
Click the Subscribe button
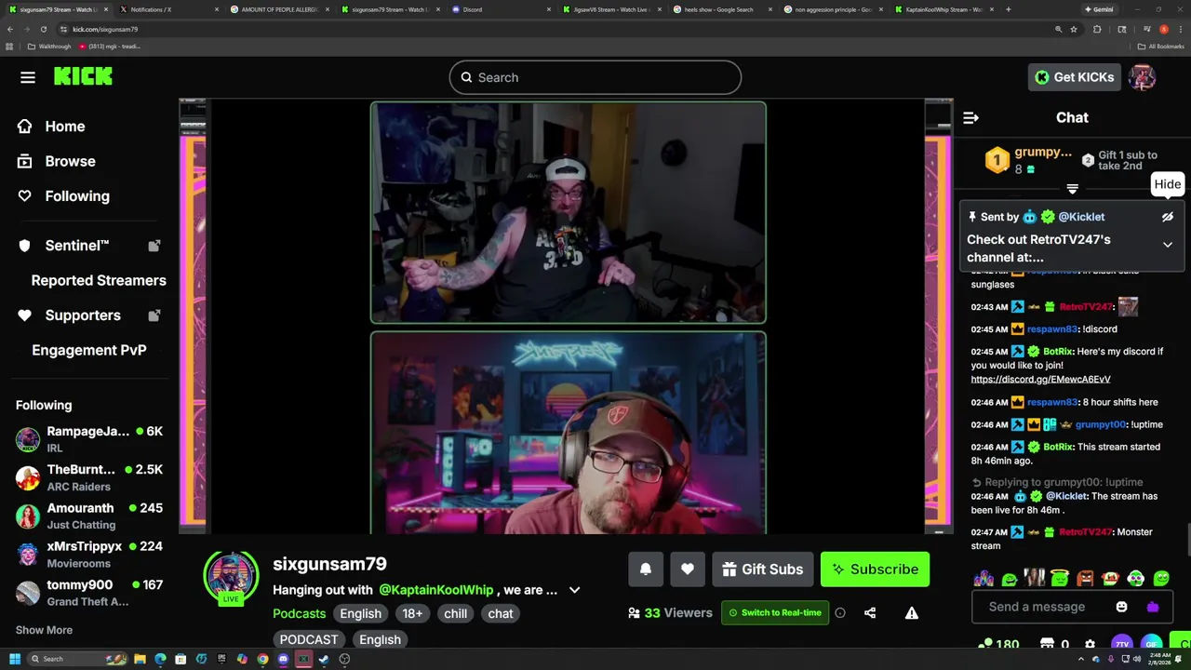(875, 569)
